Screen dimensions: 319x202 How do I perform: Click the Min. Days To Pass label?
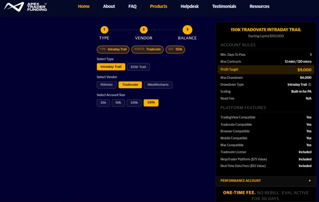[x=233, y=55]
